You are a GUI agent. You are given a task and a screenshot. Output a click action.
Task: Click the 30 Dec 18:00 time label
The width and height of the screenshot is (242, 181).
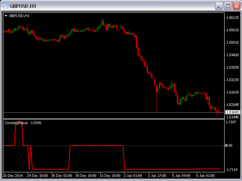(x=86, y=176)
